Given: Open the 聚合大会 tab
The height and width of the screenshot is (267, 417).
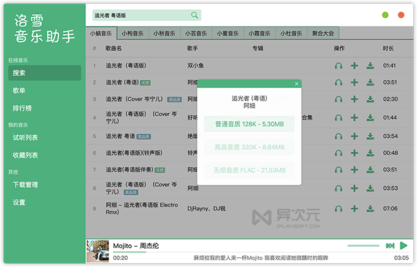Looking at the screenshot, I should coord(323,33).
